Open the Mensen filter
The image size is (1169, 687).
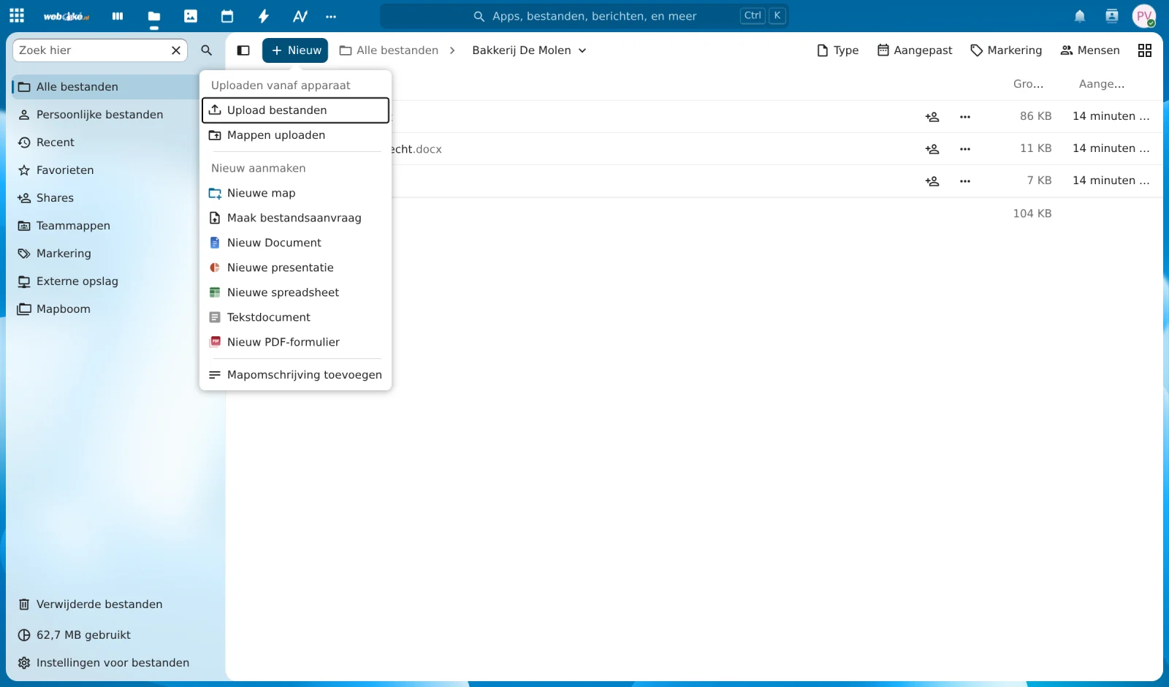pos(1090,50)
